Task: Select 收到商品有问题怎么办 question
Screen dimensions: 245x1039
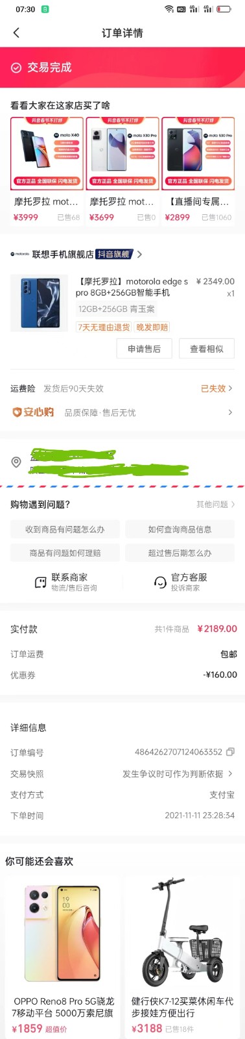Action: pos(65,529)
